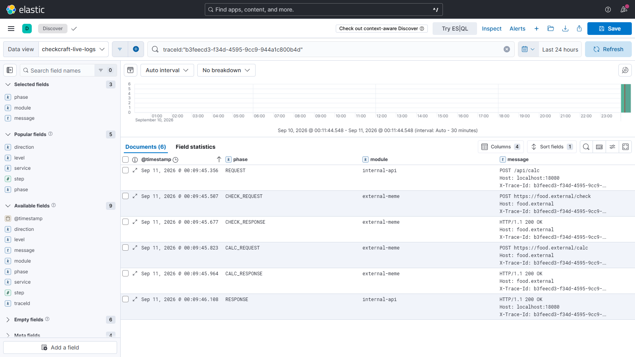Click the Elastic logo
635x357 pixels.
tap(25, 10)
